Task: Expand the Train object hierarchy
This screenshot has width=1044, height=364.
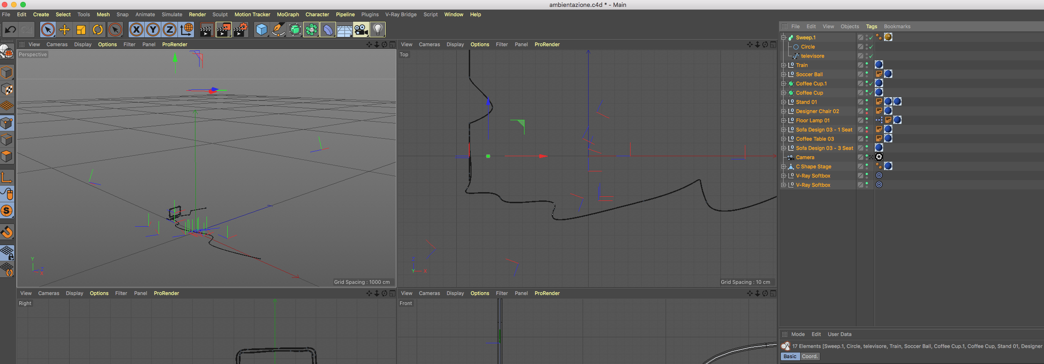Action: pyautogui.click(x=783, y=65)
